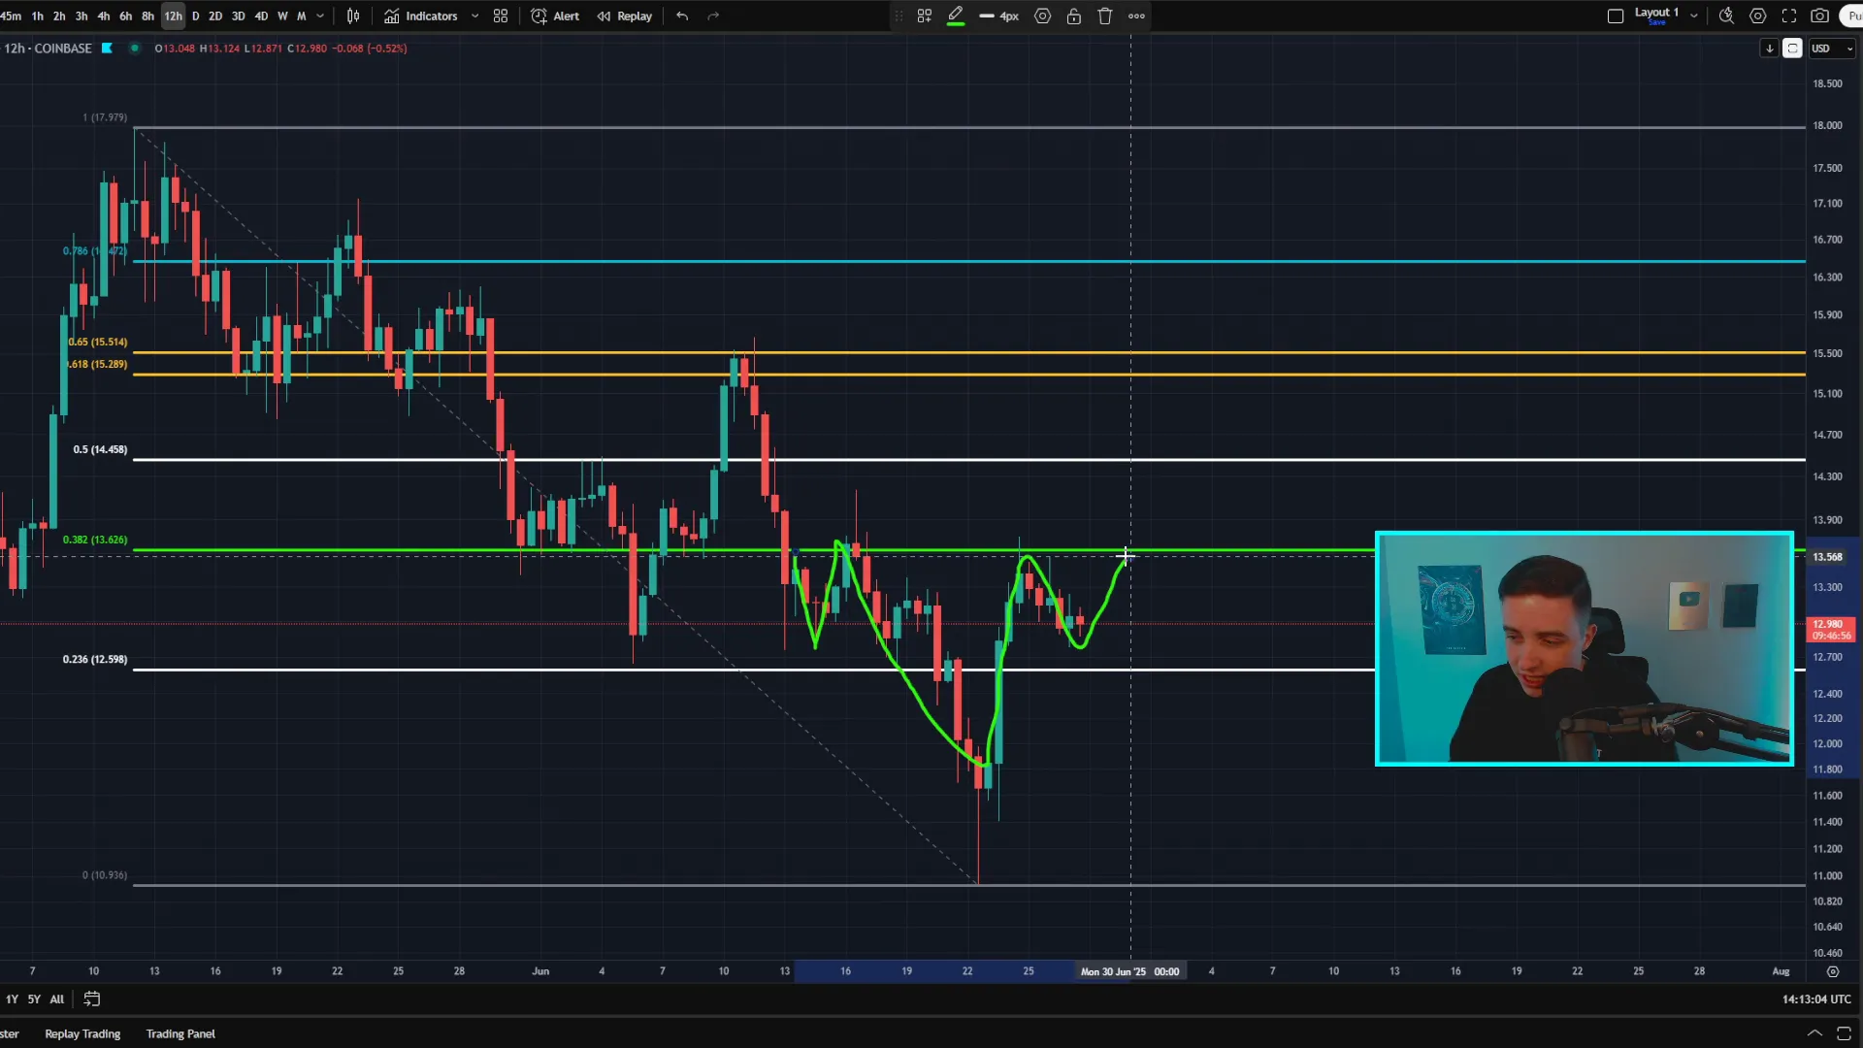Select the teal 0.786 fib level line
This screenshot has width=1863, height=1048.
coord(968,261)
